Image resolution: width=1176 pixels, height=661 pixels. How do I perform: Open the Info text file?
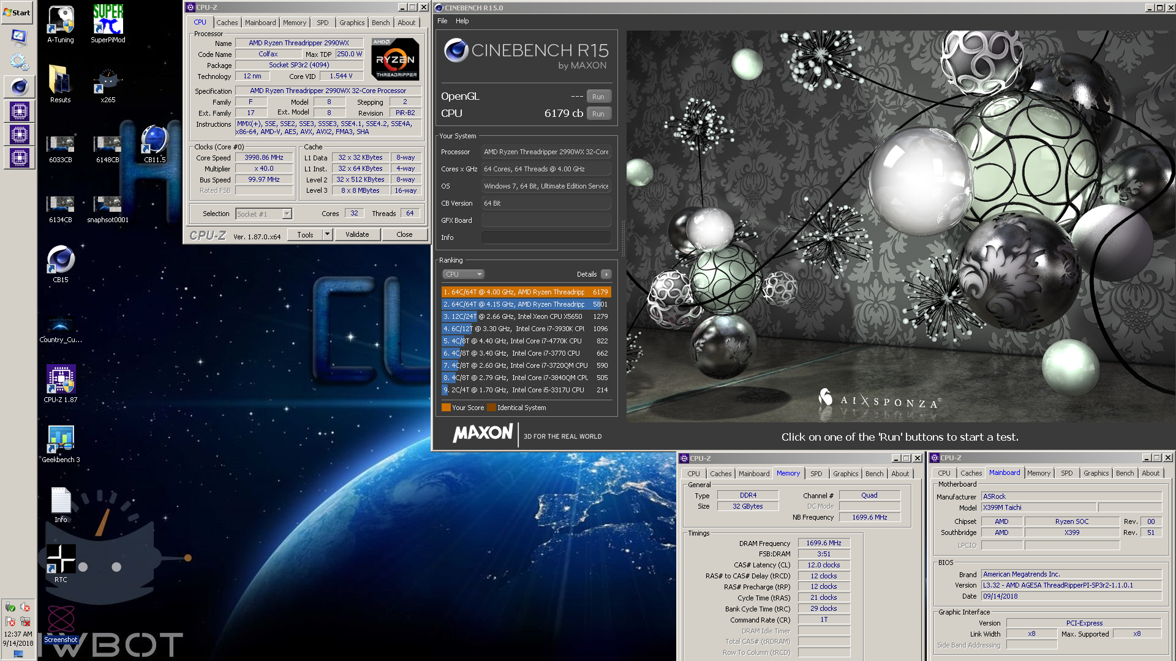tap(61, 505)
